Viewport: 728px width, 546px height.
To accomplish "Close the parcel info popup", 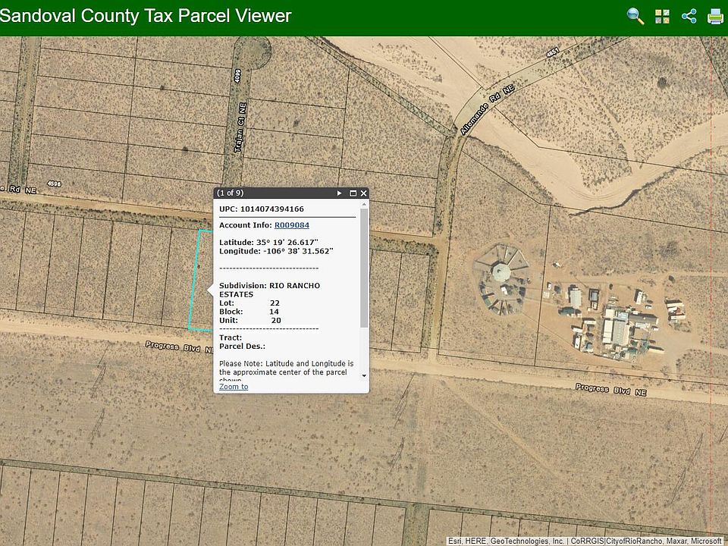I will (x=363, y=193).
